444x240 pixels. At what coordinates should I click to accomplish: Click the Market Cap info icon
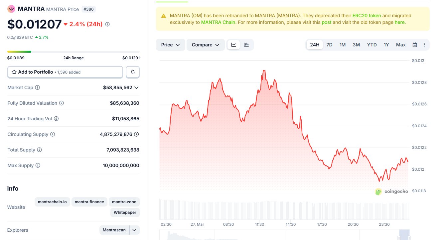click(x=38, y=88)
